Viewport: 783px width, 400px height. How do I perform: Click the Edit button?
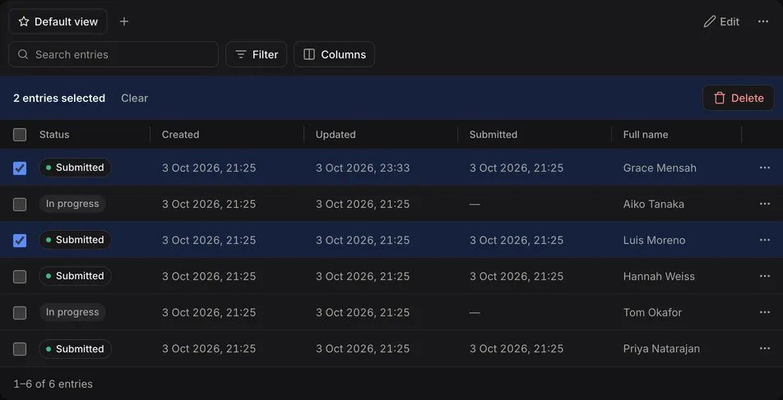tap(721, 21)
